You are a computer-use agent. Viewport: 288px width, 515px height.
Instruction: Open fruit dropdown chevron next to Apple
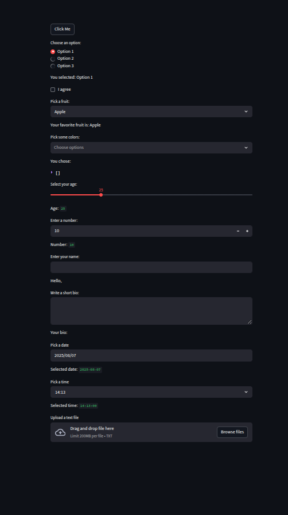(246, 112)
